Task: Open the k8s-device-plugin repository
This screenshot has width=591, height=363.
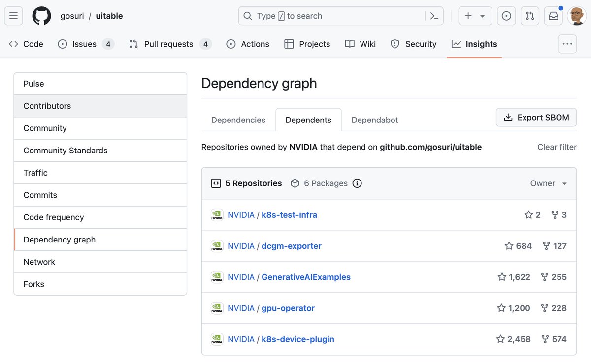Action: pos(297,339)
